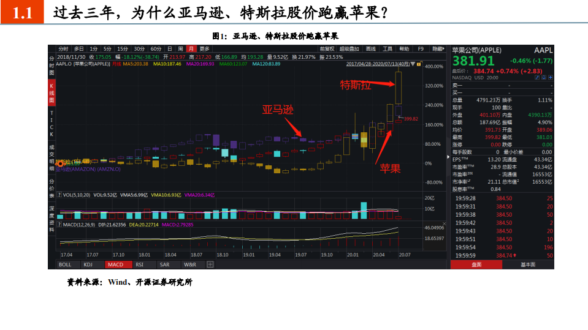Click the AAPL ticker symbol header

[543, 50]
